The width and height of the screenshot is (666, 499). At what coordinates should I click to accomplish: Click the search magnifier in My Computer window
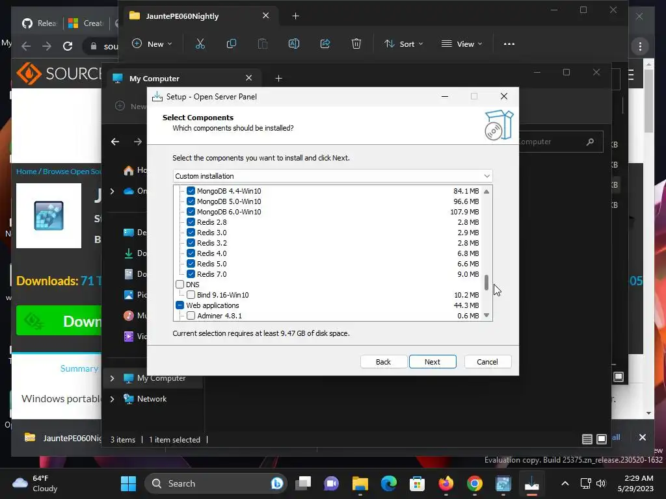pyautogui.click(x=590, y=142)
